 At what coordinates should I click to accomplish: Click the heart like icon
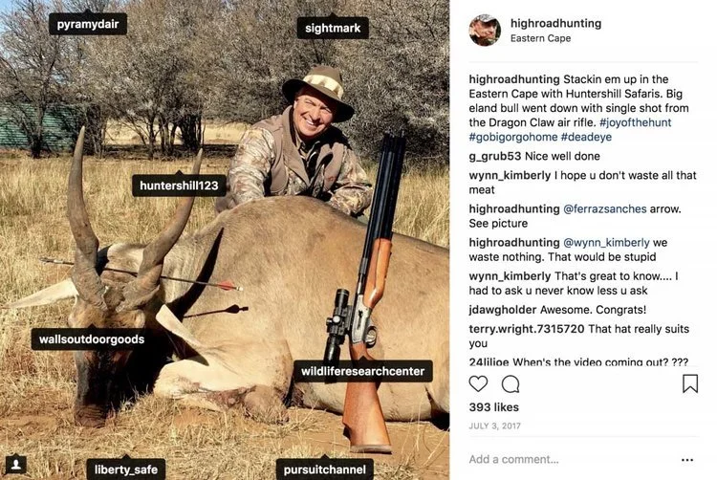479,383
